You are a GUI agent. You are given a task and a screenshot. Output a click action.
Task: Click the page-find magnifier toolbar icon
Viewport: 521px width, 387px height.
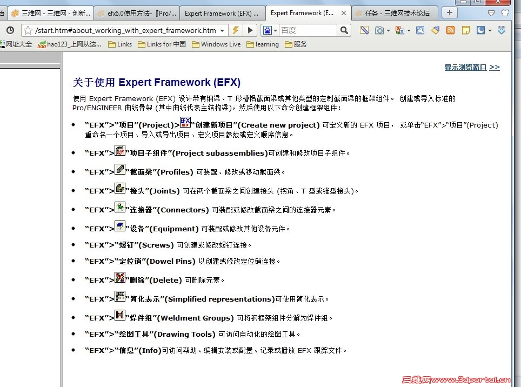pos(420,31)
